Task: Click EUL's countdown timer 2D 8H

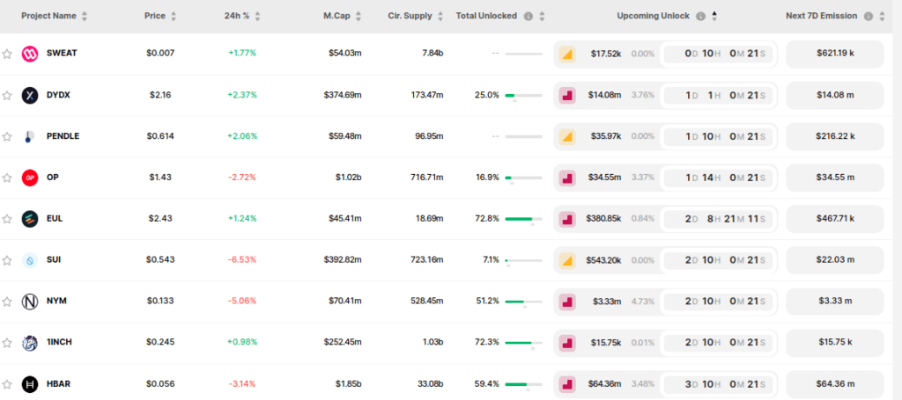Action: click(719, 219)
